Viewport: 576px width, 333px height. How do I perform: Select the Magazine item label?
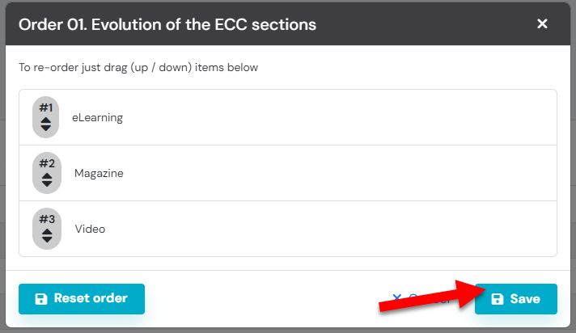[x=99, y=173]
